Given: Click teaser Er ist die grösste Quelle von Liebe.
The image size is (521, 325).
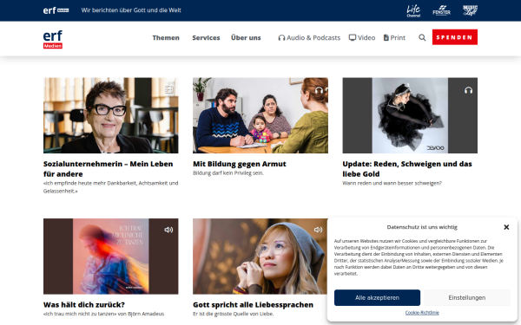Looking at the screenshot, I should [234, 314].
